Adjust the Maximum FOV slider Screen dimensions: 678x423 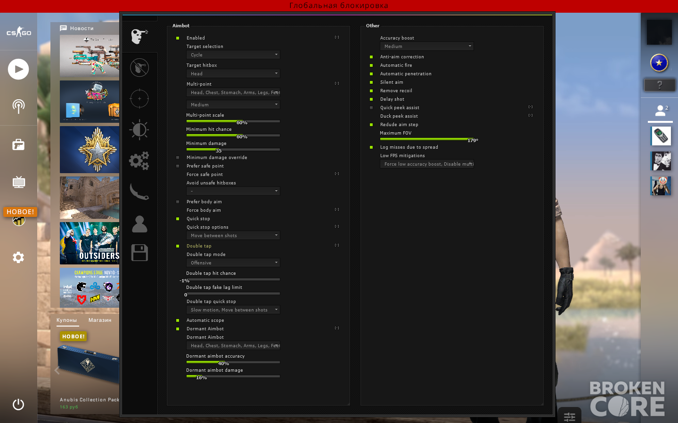pos(427,139)
